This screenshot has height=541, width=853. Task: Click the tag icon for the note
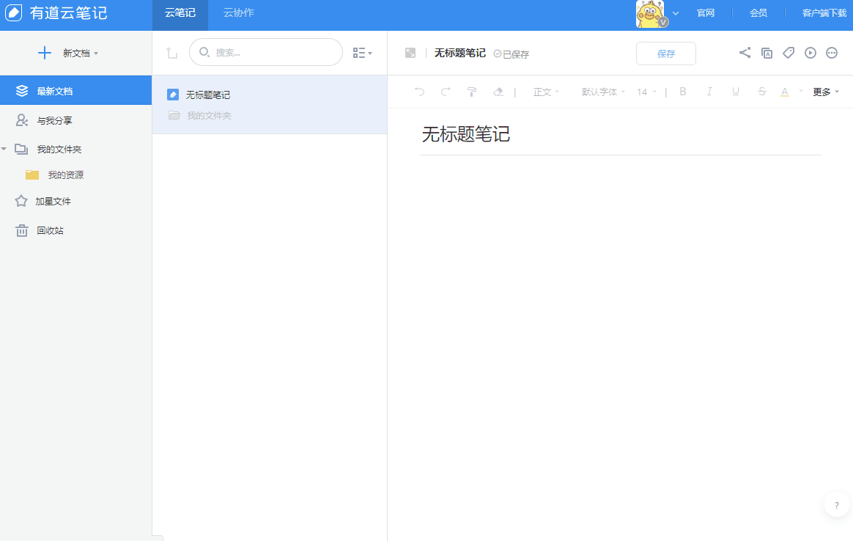point(789,53)
